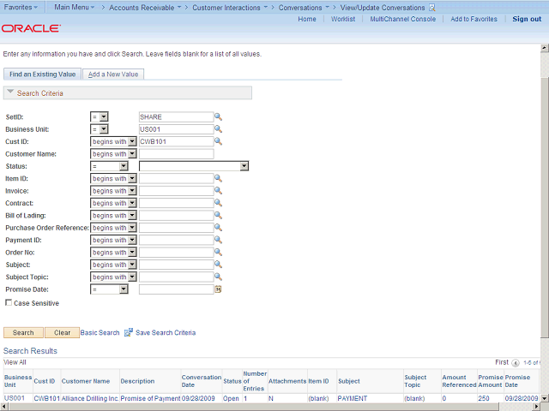This screenshot has width=549, height=411.
Task: Open lookup for Cust ID field
Action: click(x=218, y=141)
